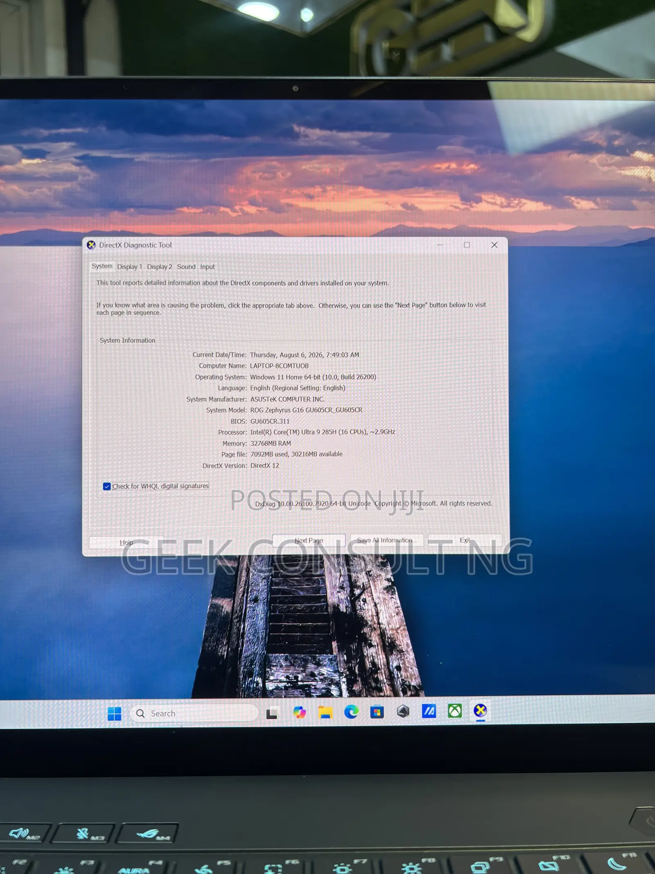Click the "Memory:" label
Screen dimensions: 655x874
click(x=235, y=444)
